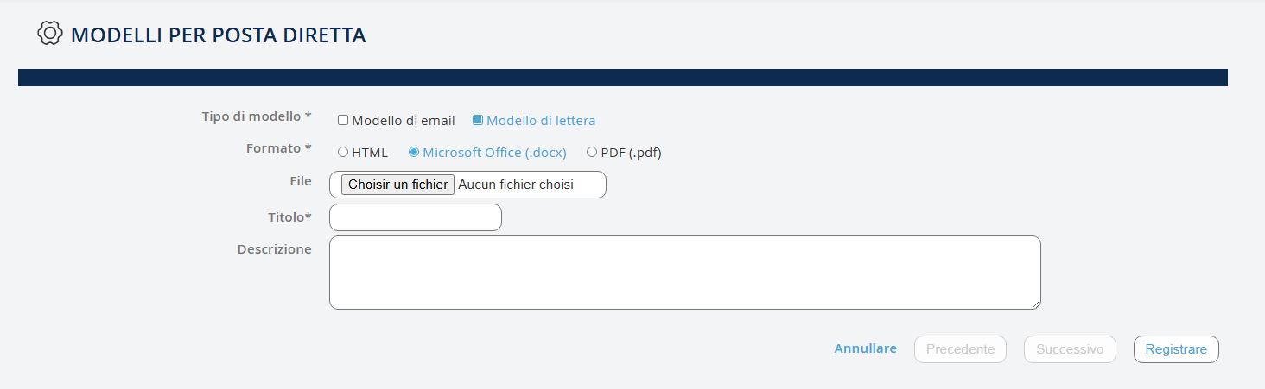This screenshot has width=1265, height=389.
Task: Click the Microsoft Office (.docx) label
Action: click(x=494, y=153)
